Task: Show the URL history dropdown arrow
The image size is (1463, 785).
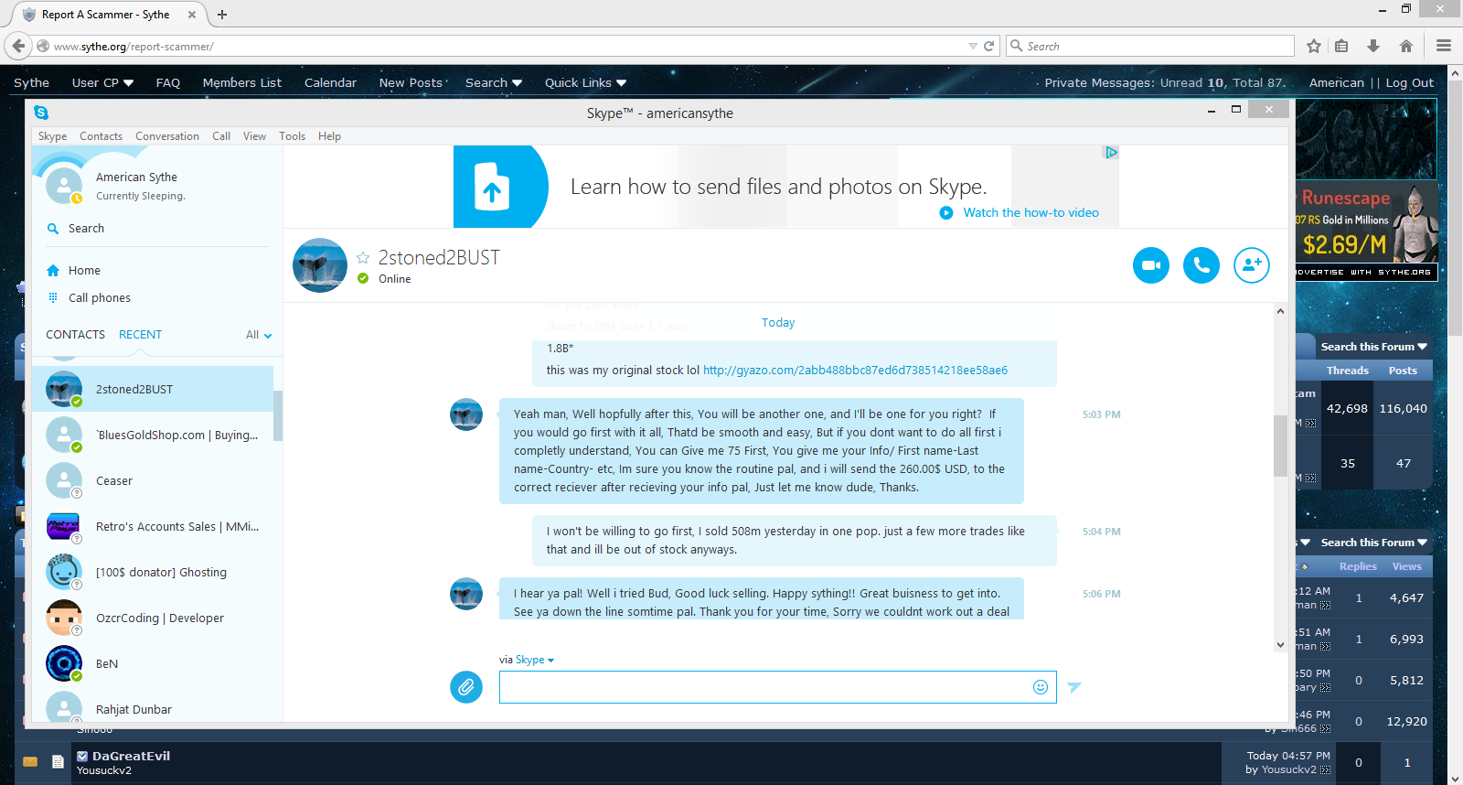Action: [x=973, y=46]
